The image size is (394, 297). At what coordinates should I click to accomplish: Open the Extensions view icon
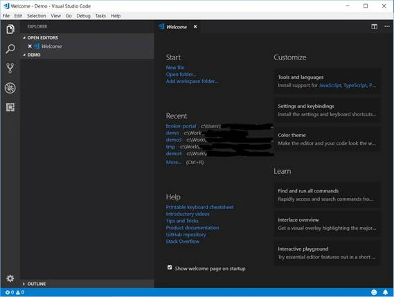click(10, 107)
